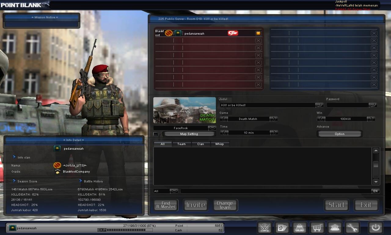Close the fifth red team slot
The height and width of the screenshot is (235, 391).
pos(258,62)
